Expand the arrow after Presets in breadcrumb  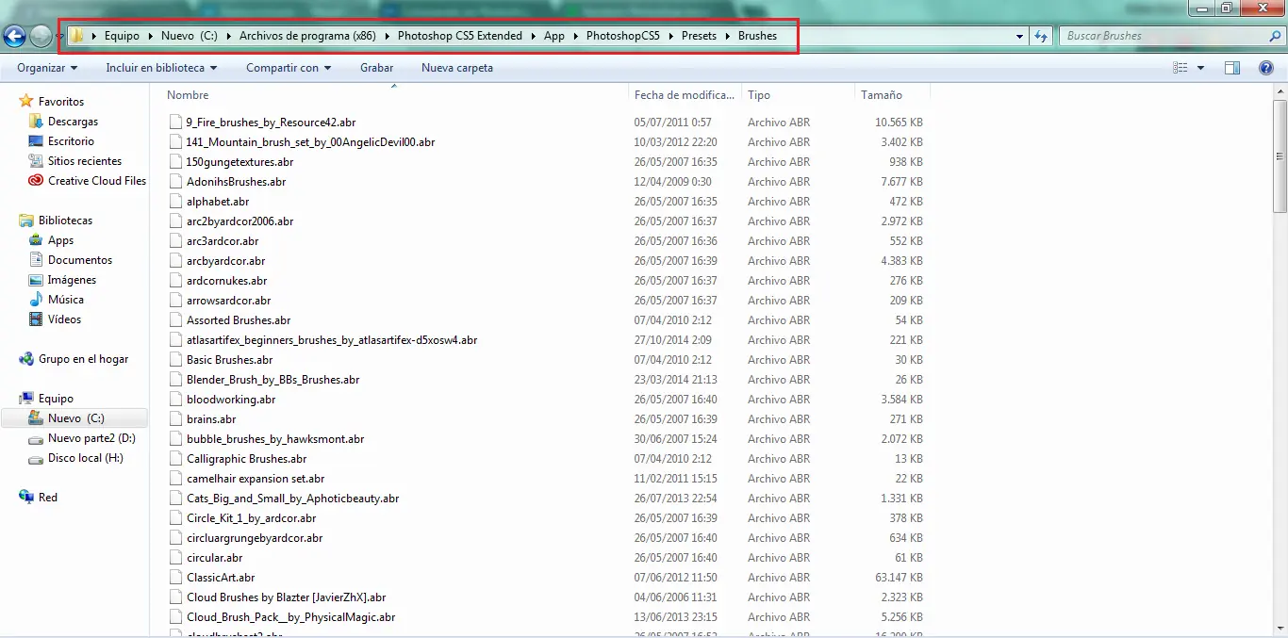[x=727, y=36]
